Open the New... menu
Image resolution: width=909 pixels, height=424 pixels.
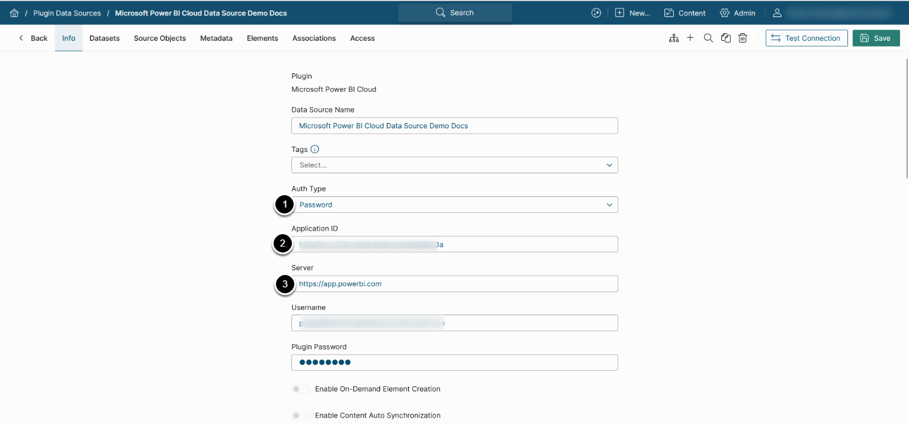tap(632, 13)
